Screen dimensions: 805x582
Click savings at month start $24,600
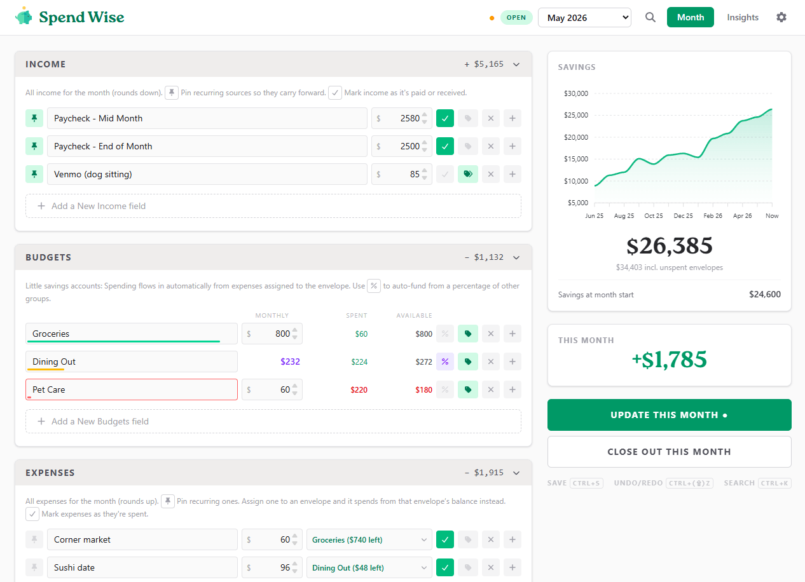tap(765, 294)
